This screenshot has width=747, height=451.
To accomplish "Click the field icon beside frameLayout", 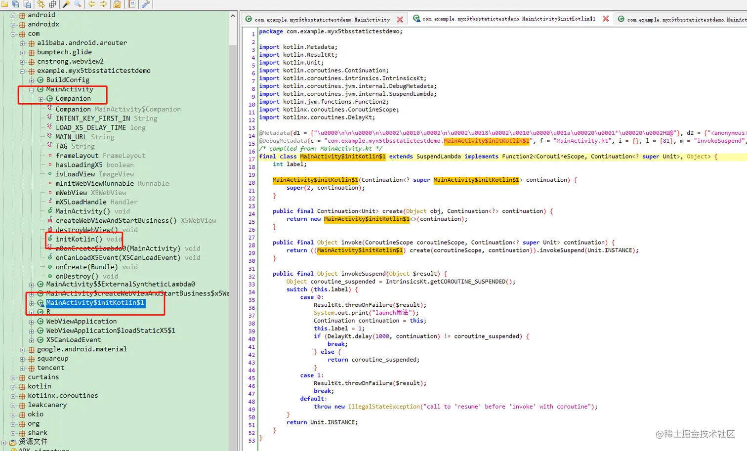I will (50, 156).
